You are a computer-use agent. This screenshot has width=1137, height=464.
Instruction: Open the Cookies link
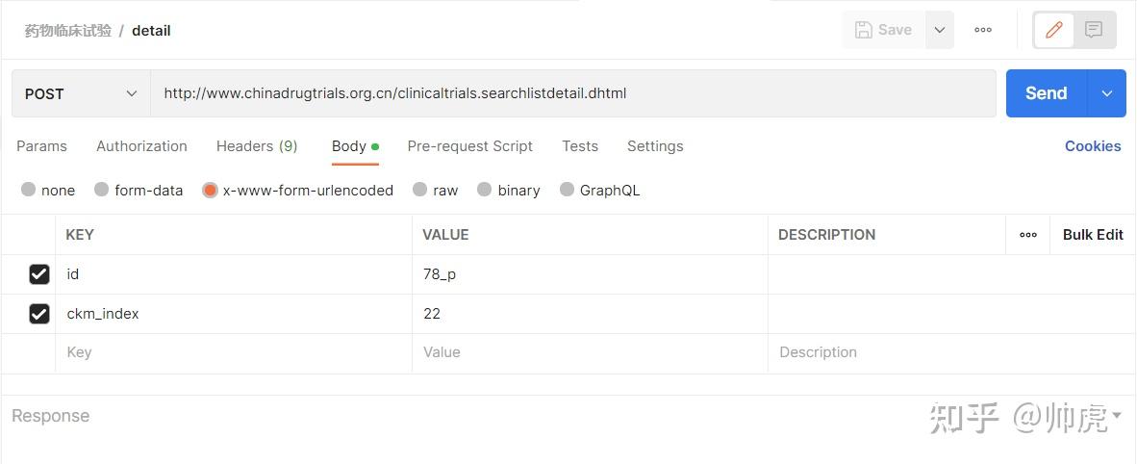(1093, 146)
